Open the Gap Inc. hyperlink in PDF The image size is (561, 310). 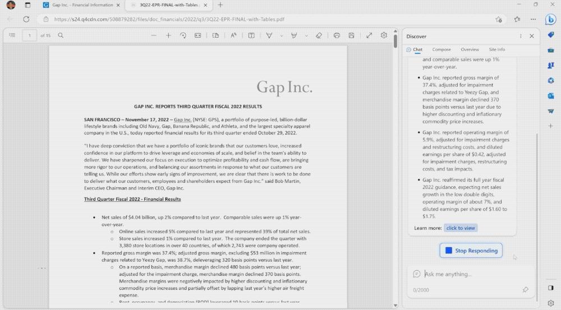(x=182, y=119)
